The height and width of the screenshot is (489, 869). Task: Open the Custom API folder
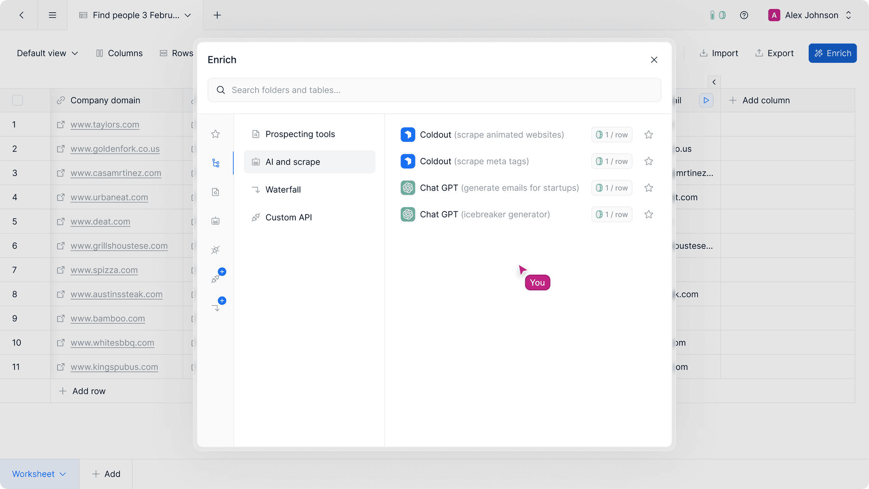pos(309,217)
